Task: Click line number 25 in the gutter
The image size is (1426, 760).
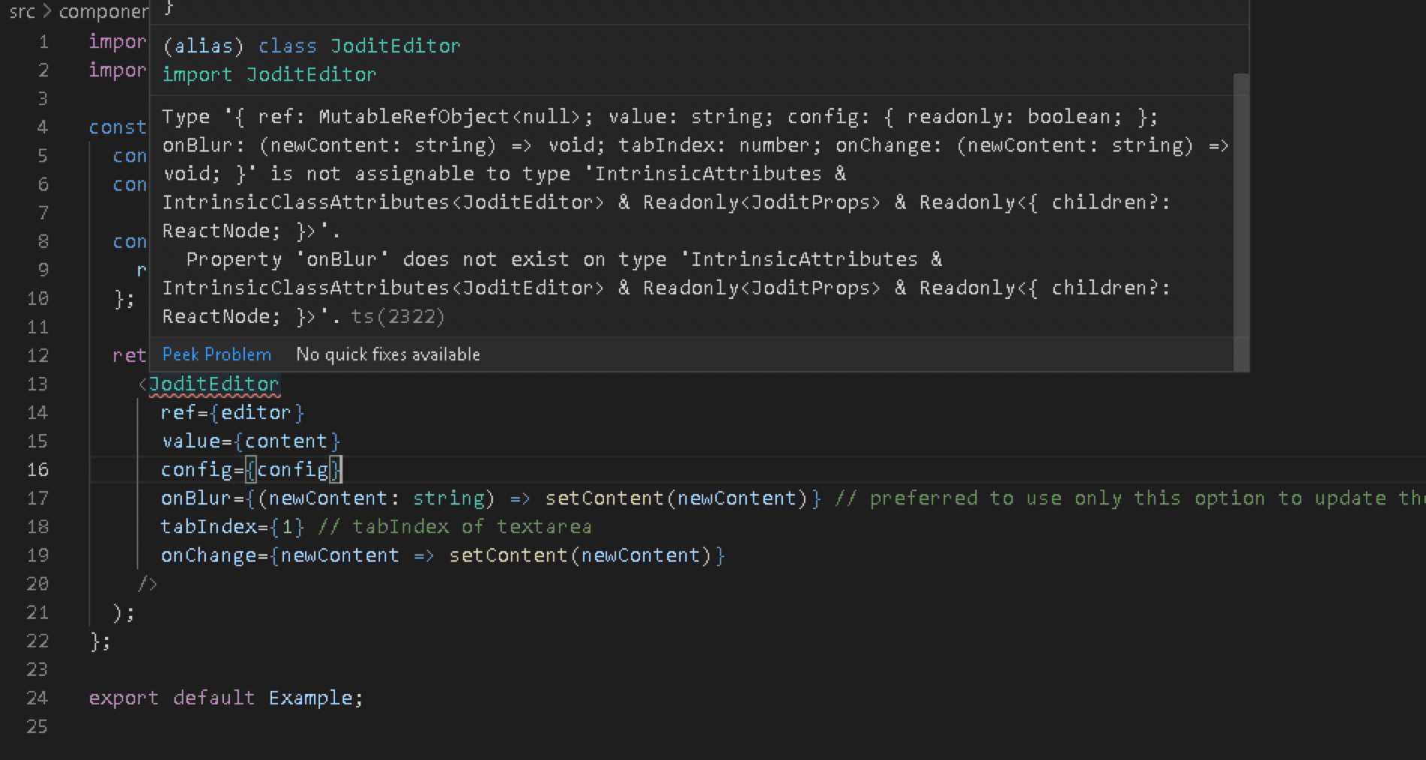Action: pyautogui.click(x=38, y=727)
